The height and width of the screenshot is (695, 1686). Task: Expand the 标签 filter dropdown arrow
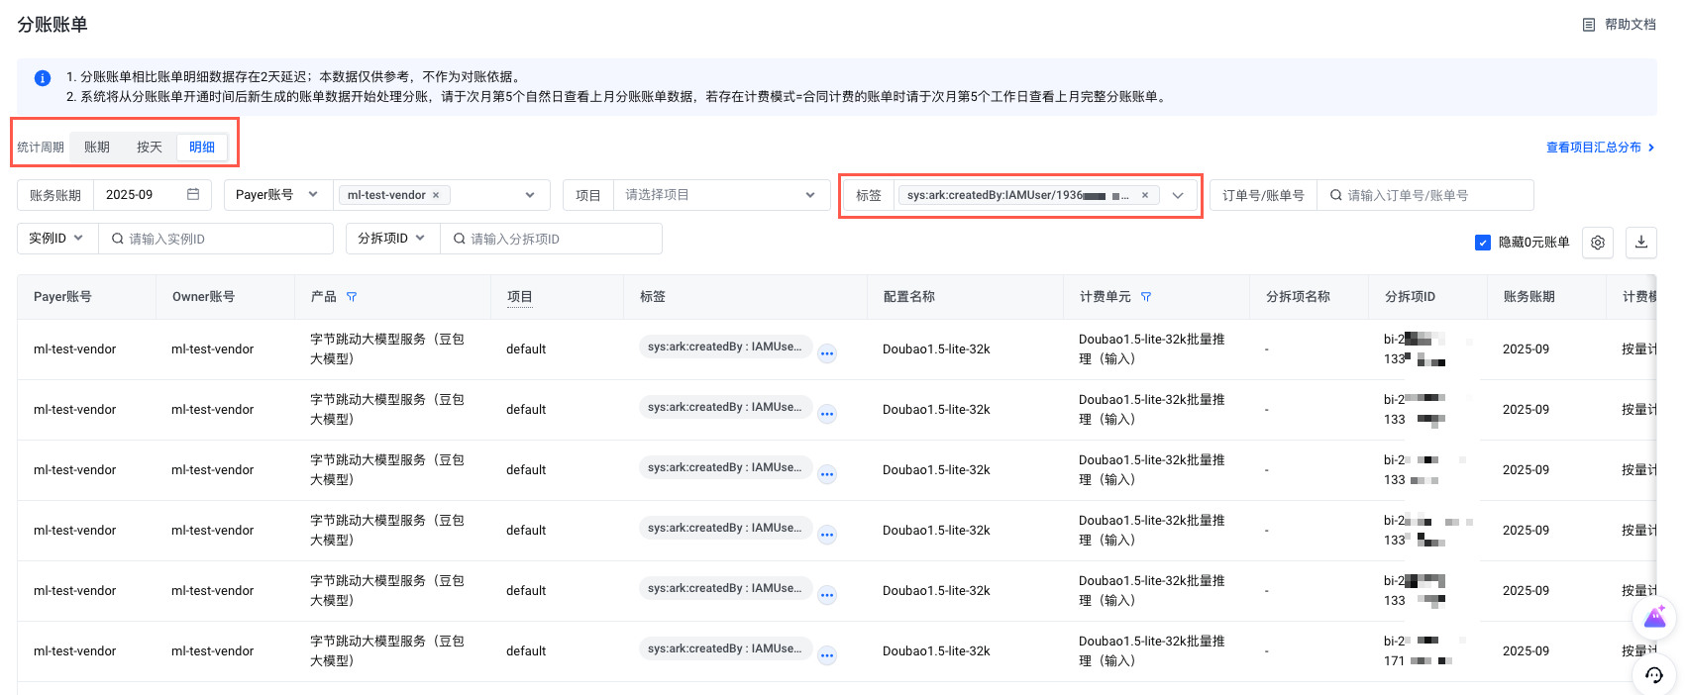(1178, 195)
